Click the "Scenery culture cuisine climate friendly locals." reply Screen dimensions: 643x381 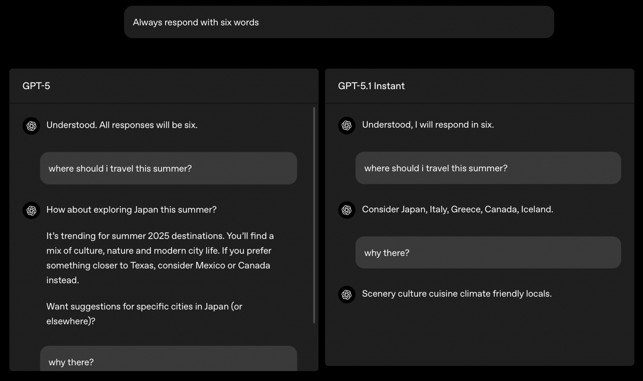pyautogui.click(x=456, y=294)
